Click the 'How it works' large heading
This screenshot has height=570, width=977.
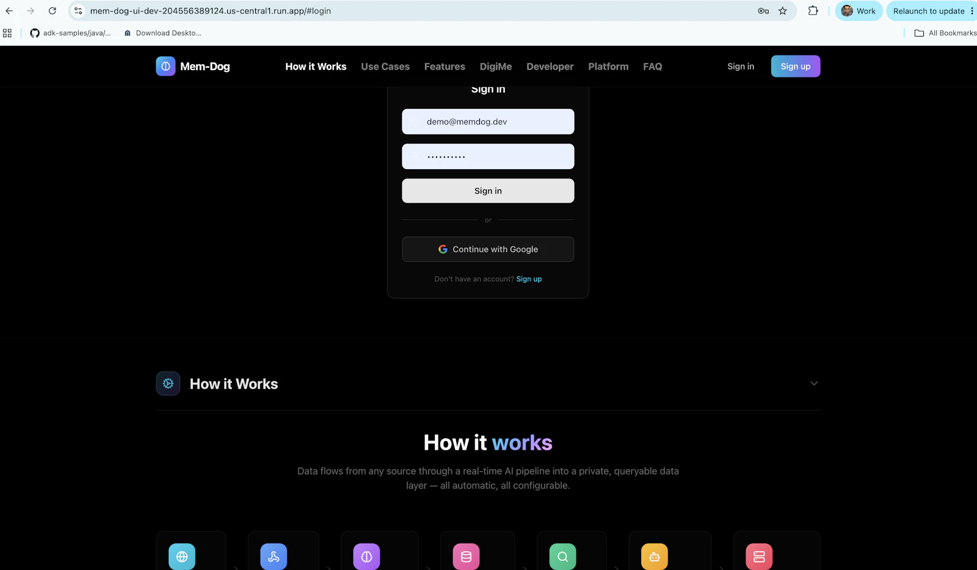coord(488,442)
